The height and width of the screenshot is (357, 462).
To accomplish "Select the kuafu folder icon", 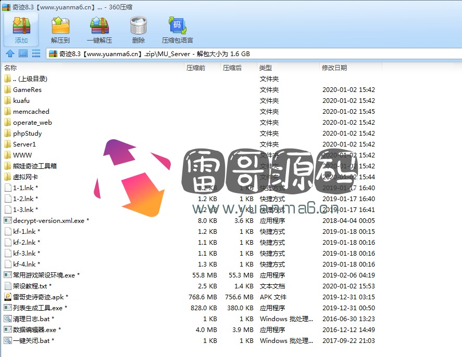I will 8,101.
